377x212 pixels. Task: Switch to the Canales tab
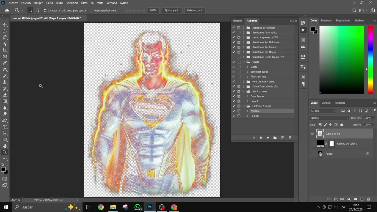pyautogui.click(x=326, y=103)
